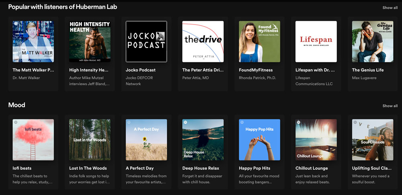
Task: Open The Matt Walker Podcast cover art
Action: [33, 41]
